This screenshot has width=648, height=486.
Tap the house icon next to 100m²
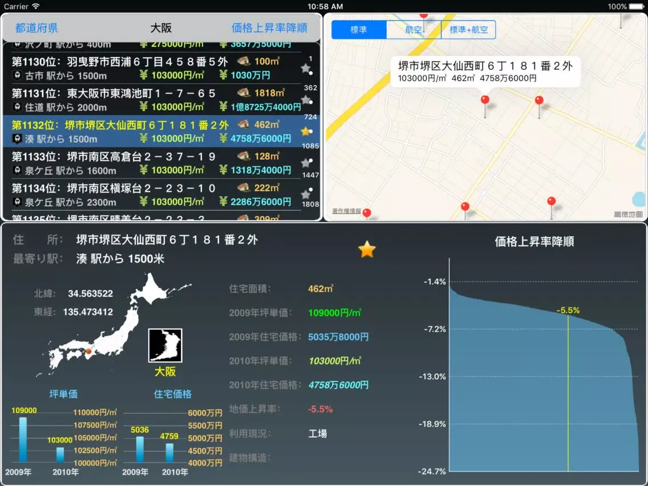coord(244,61)
